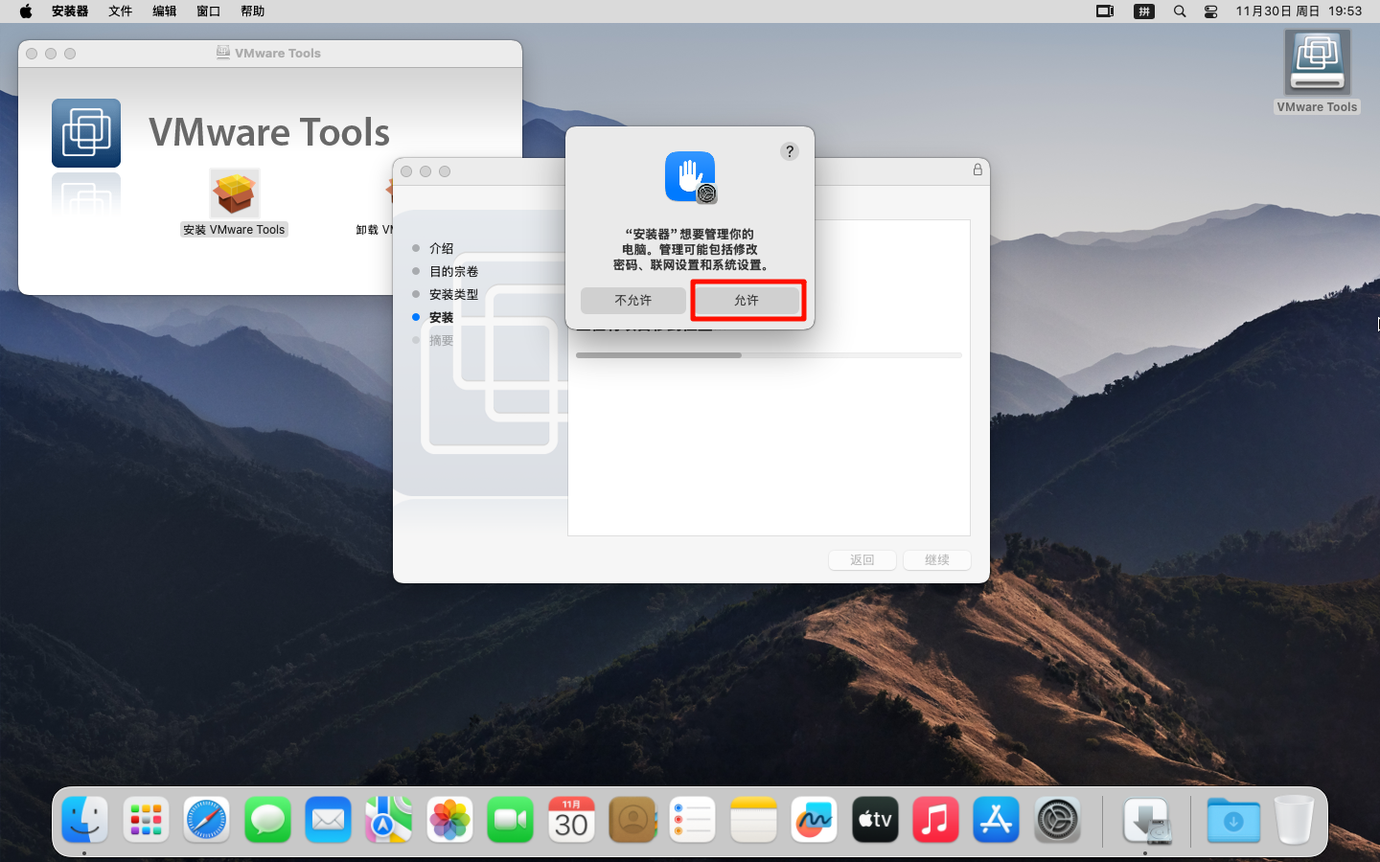Image resolution: width=1380 pixels, height=862 pixels.
Task: Open the Downloads folder in the Dock
Action: pos(1233,820)
